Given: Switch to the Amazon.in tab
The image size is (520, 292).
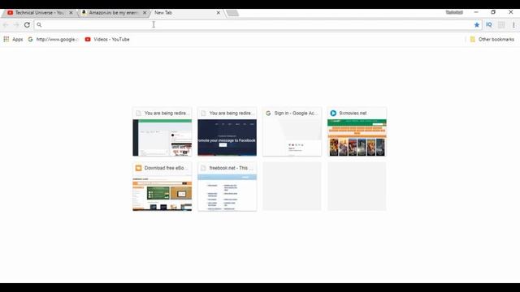Looking at the screenshot, I should coord(113,13).
